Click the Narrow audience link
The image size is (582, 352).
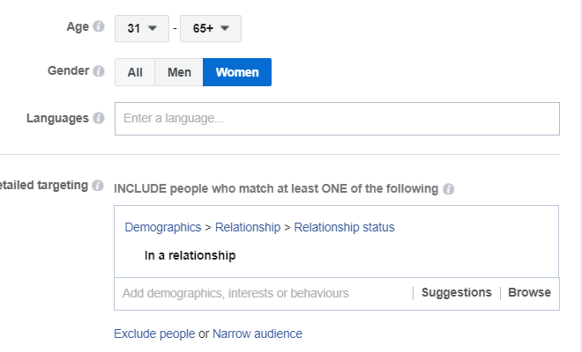point(257,334)
